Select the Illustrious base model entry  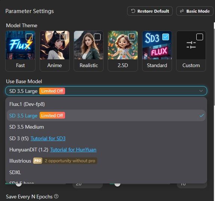point(106,161)
